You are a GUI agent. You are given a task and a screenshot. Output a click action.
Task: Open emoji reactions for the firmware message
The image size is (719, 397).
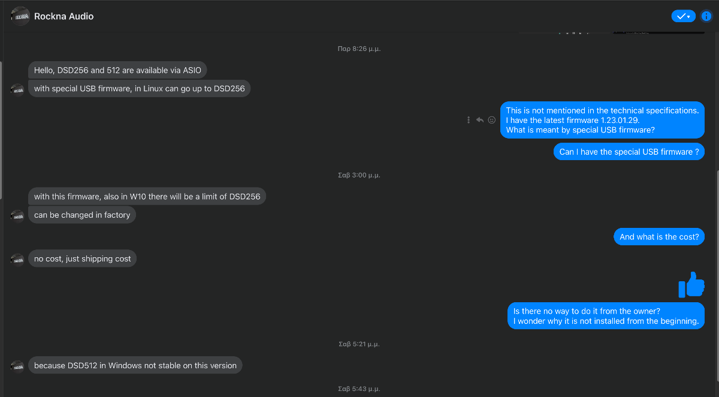pos(492,120)
